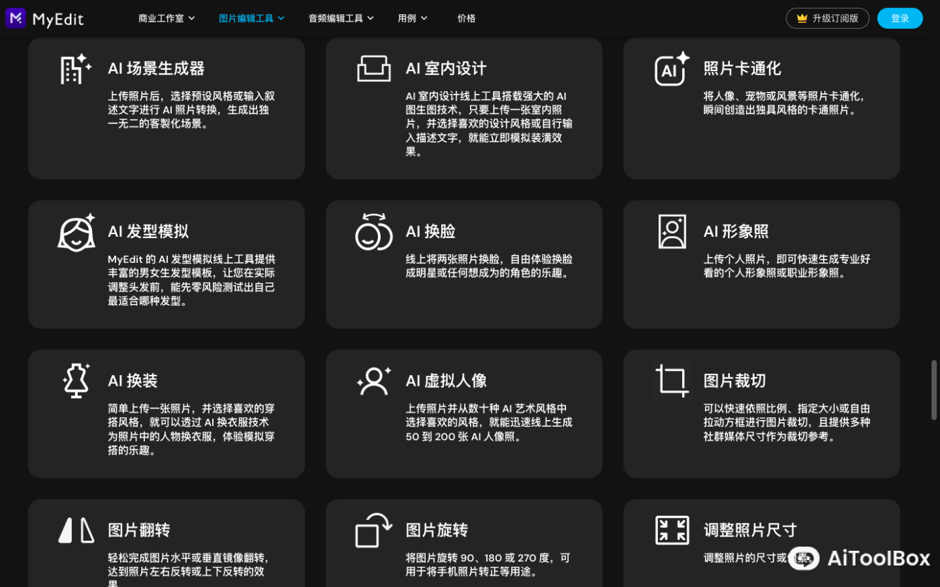Open the 价格 pricing menu
The height and width of the screenshot is (587, 940).
(466, 18)
